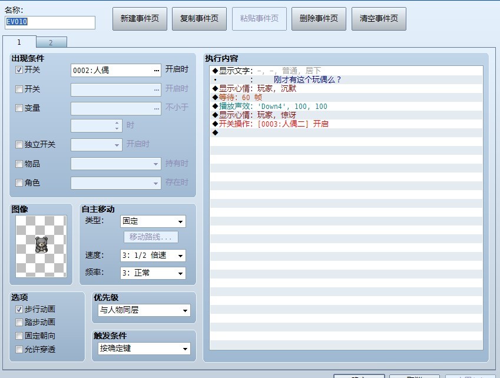Image resolution: width=500 pixels, height=378 pixels.
Task: Open the 优先级 priority dropdown
Action: point(144,310)
